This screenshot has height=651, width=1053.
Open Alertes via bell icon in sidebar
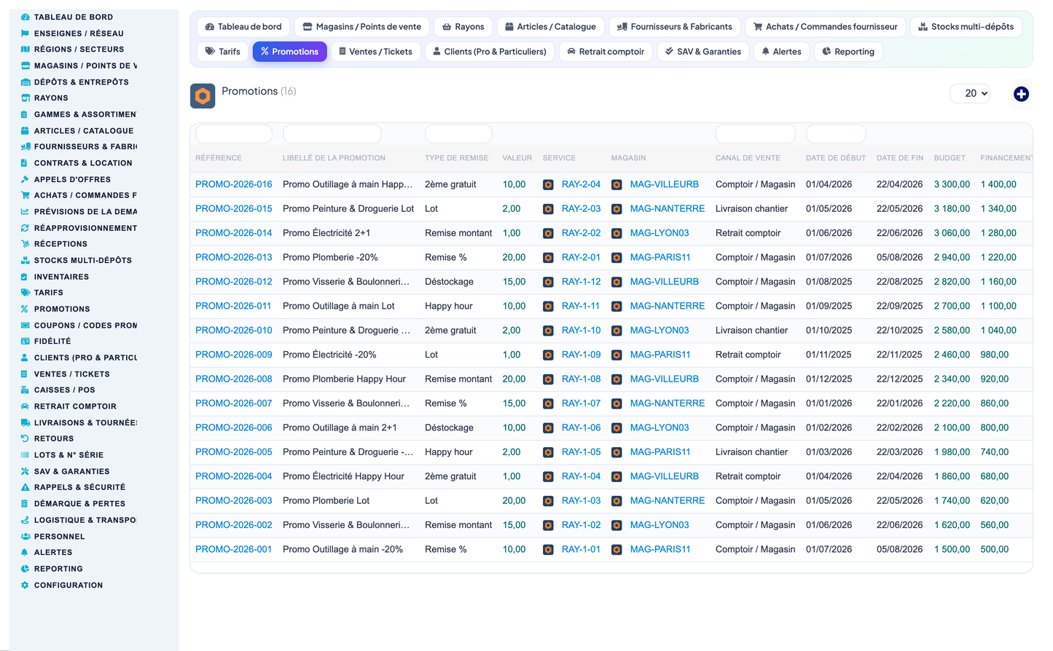pyautogui.click(x=25, y=553)
